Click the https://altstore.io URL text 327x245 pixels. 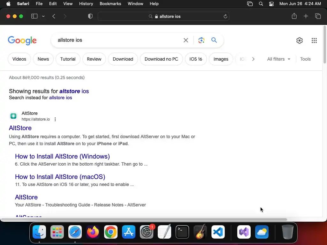pyautogui.click(x=36, y=119)
